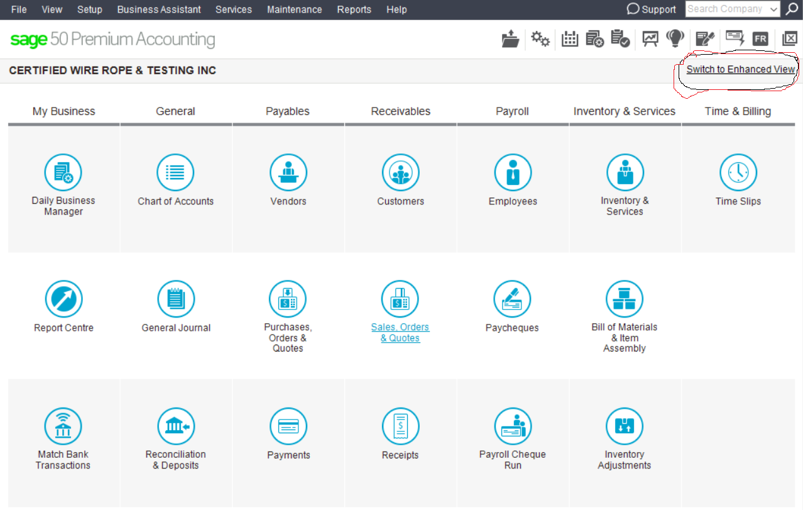Open Bill of Materials & Item Assembly

click(x=625, y=299)
